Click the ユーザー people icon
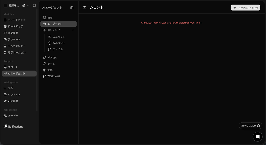The width and height of the screenshot is (266, 145). point(5,116)
